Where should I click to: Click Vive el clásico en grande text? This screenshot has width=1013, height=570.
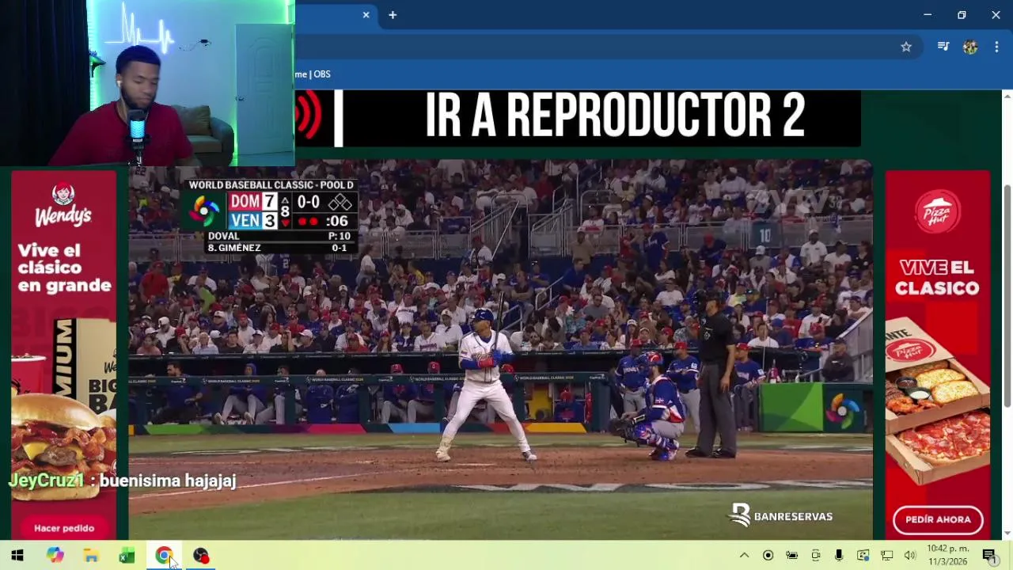pyautogui.click(x=64, y=268)
